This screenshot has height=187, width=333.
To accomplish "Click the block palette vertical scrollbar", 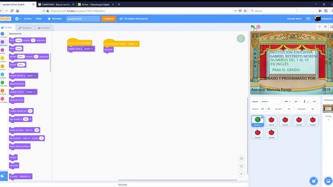I will click(50, 62).
